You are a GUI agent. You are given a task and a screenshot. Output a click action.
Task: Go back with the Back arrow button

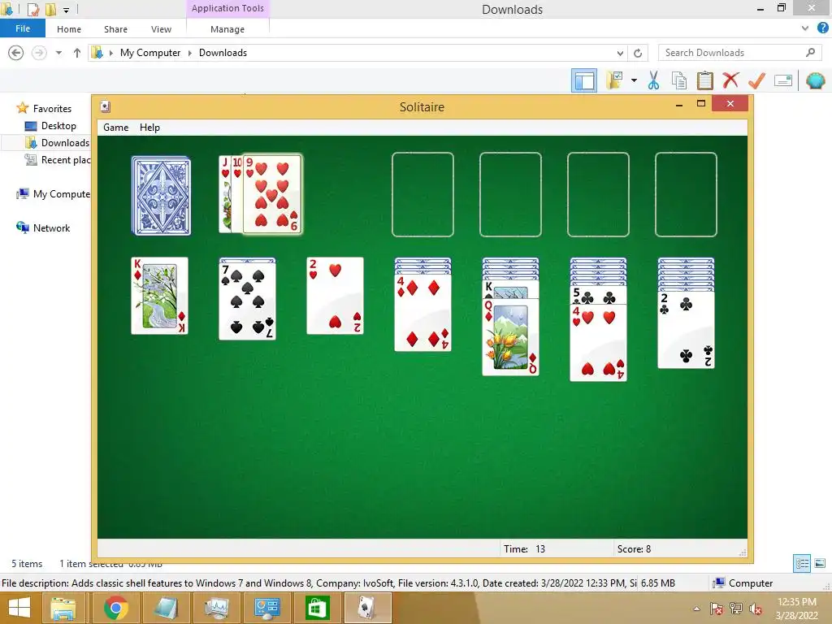point(16,53)
